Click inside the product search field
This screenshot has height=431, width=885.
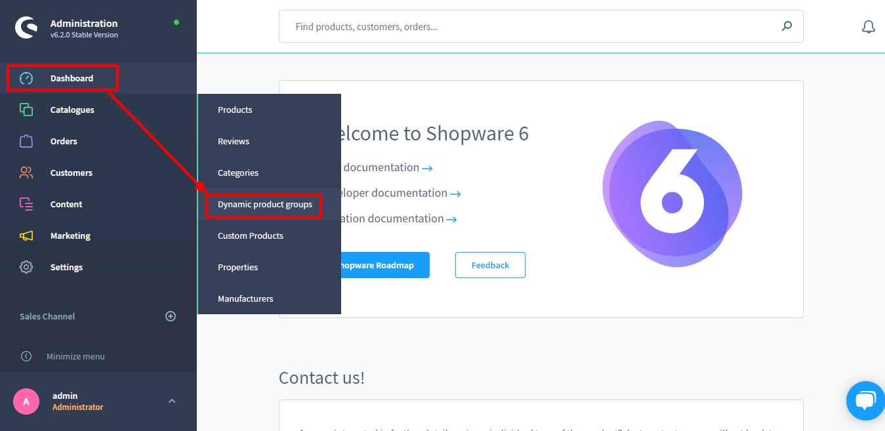525,26
